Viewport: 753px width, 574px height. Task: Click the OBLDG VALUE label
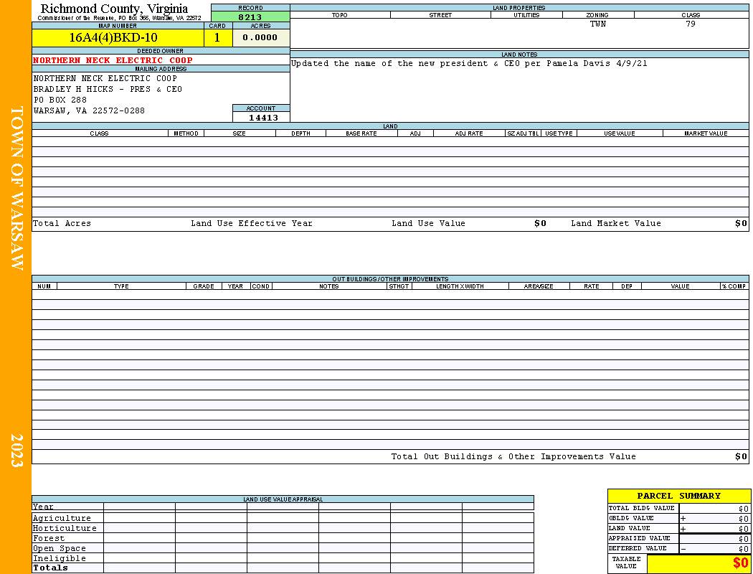(631, 518)
